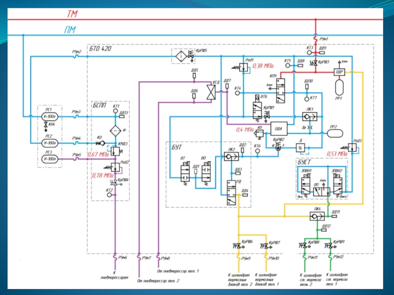Click the КТ2 test point circle
The image size is (394, 295).
pos(109,195)
